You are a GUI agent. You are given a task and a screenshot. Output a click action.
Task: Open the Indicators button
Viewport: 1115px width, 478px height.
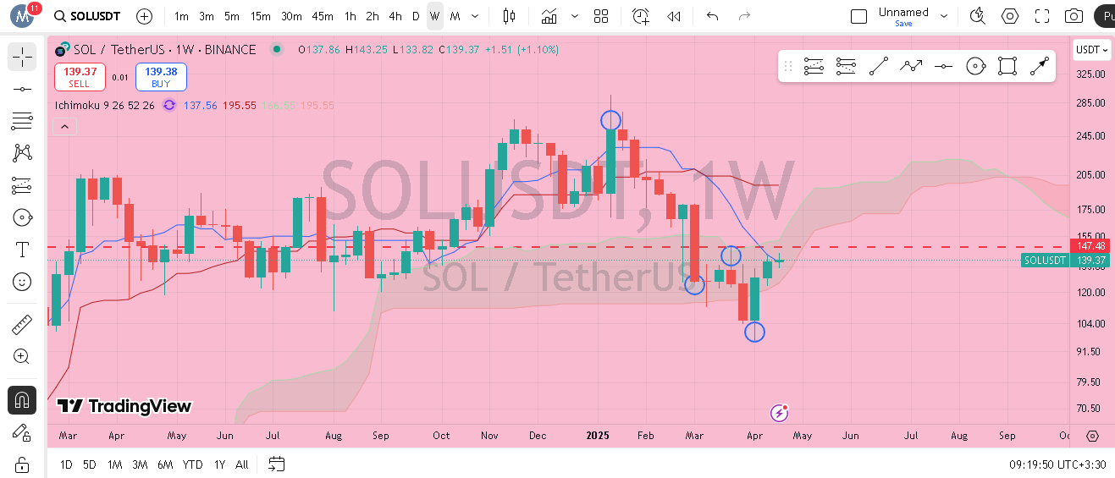click(x=549, y=16)
